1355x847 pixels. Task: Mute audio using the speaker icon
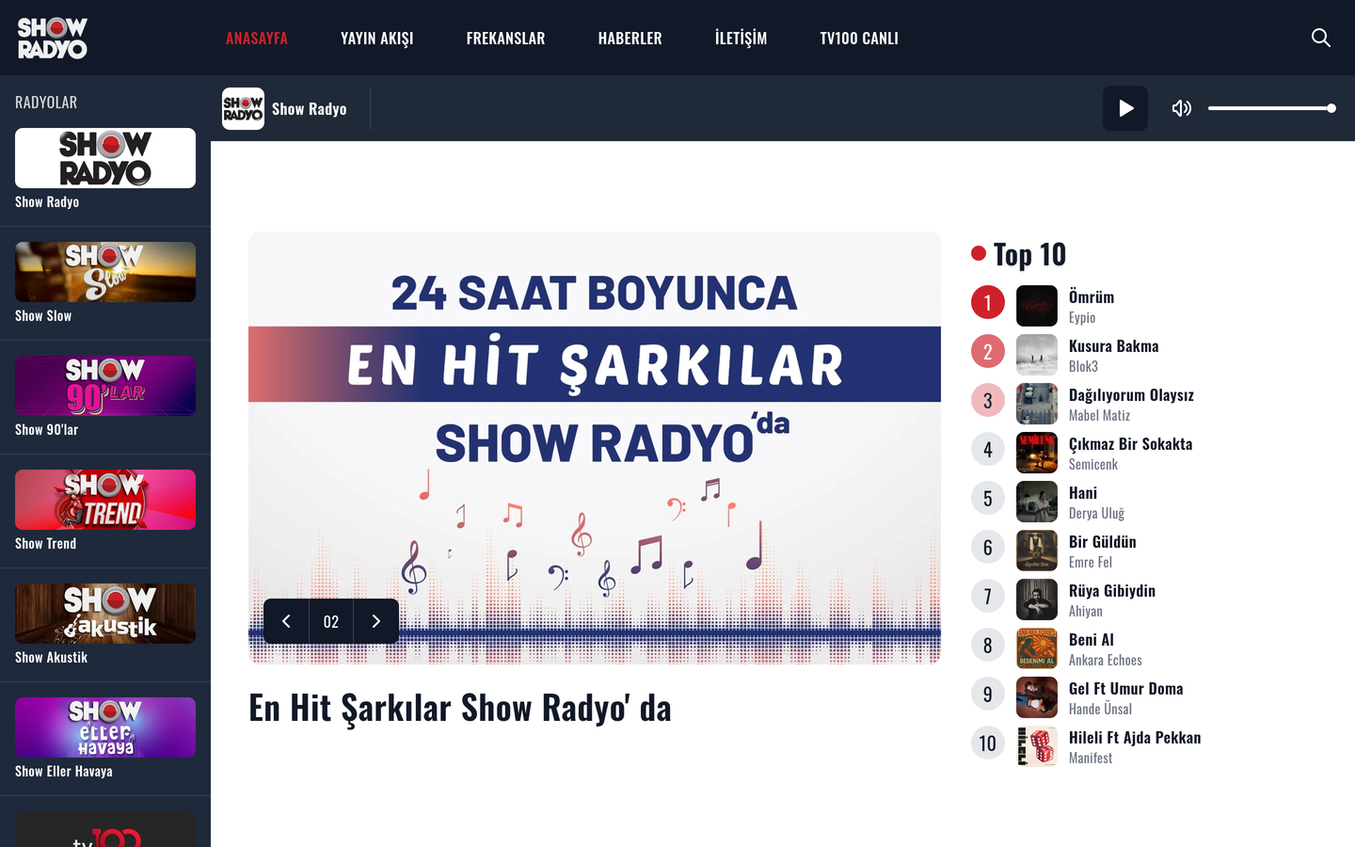point(1182,108)
